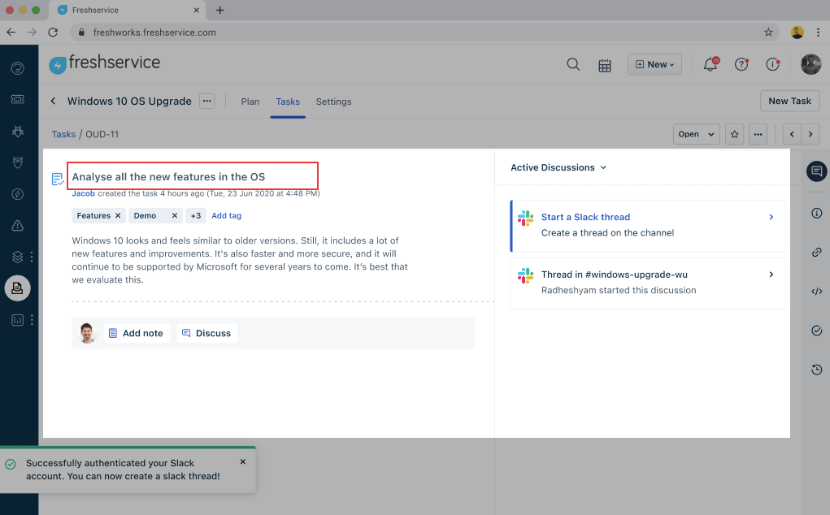Open the link associations icon on right rail
The height and width of the screenshot is (515, 830).
pyautogui.click(x=817, y=252)
